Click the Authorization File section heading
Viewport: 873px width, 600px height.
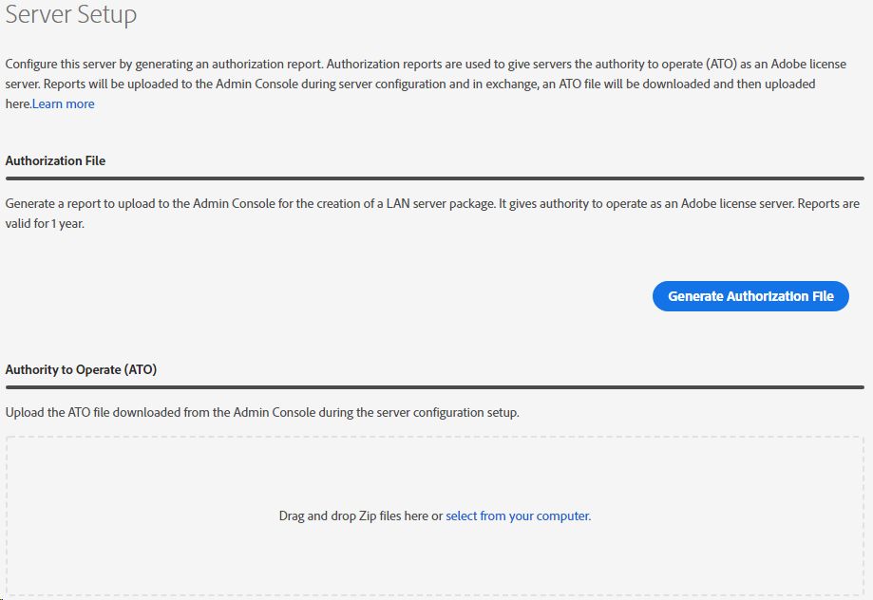click(x=54, y=160)
